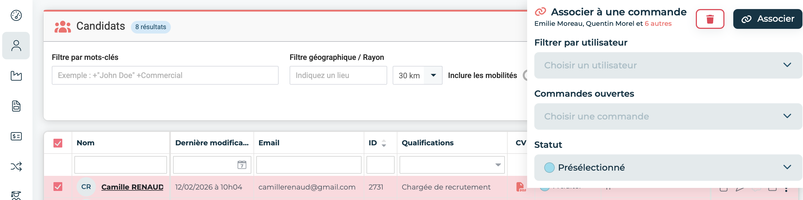Open the calendar date picker in filter

pos(242,165)
